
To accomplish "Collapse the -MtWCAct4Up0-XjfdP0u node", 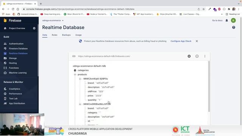I will [x=80, y=79].
